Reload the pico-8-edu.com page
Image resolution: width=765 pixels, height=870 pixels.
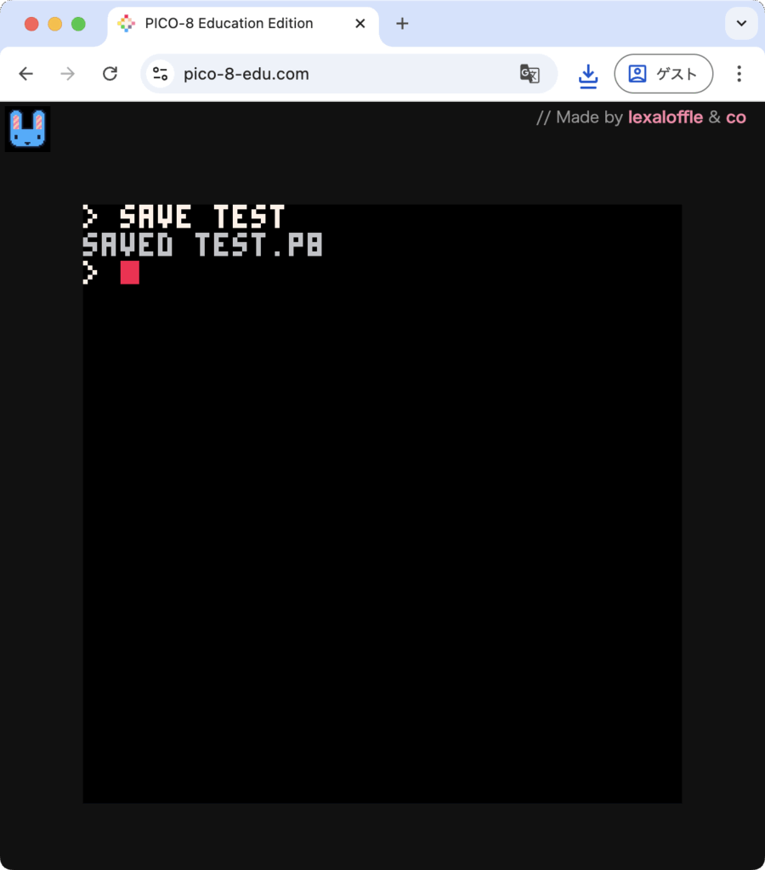(x=110, y=74)
